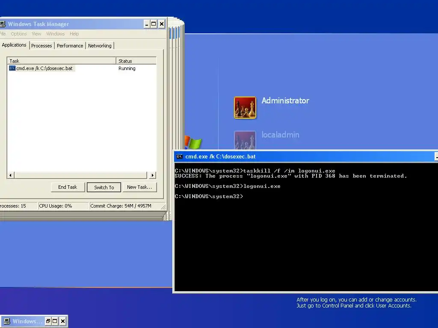Click the task list left scroll arrow
The image size is (438, 328).
[11, 175]
